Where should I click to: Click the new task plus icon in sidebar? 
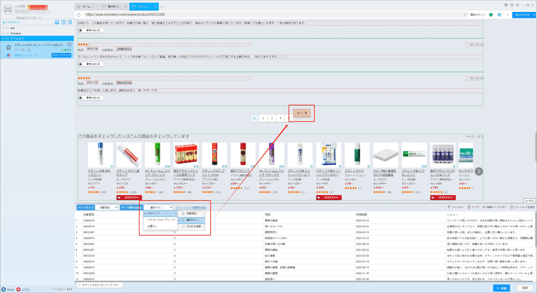pyautogui.click(x=64, y=22)
